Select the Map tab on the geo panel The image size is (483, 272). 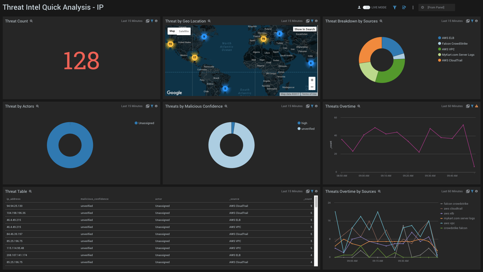coord(172,31)
